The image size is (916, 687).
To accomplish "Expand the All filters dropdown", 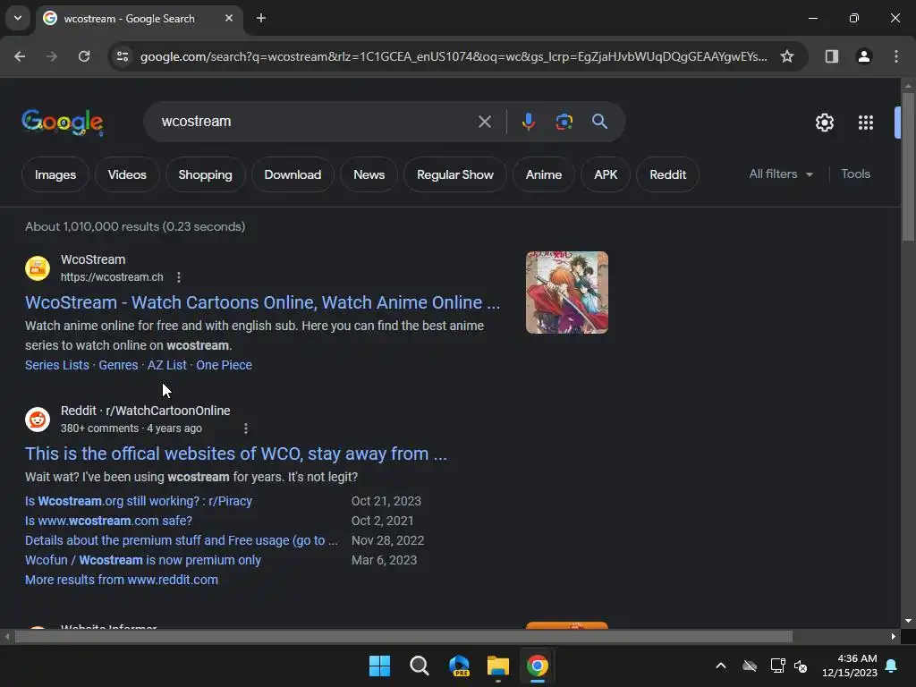I will tap(781, 174).
